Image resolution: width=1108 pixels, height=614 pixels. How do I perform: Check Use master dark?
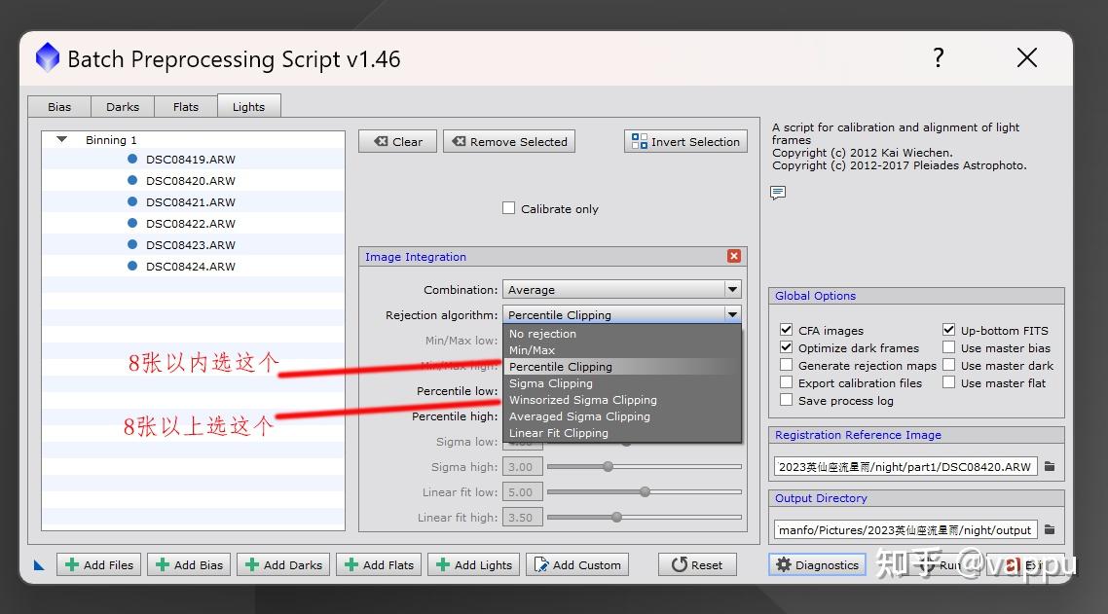[948, 365]
